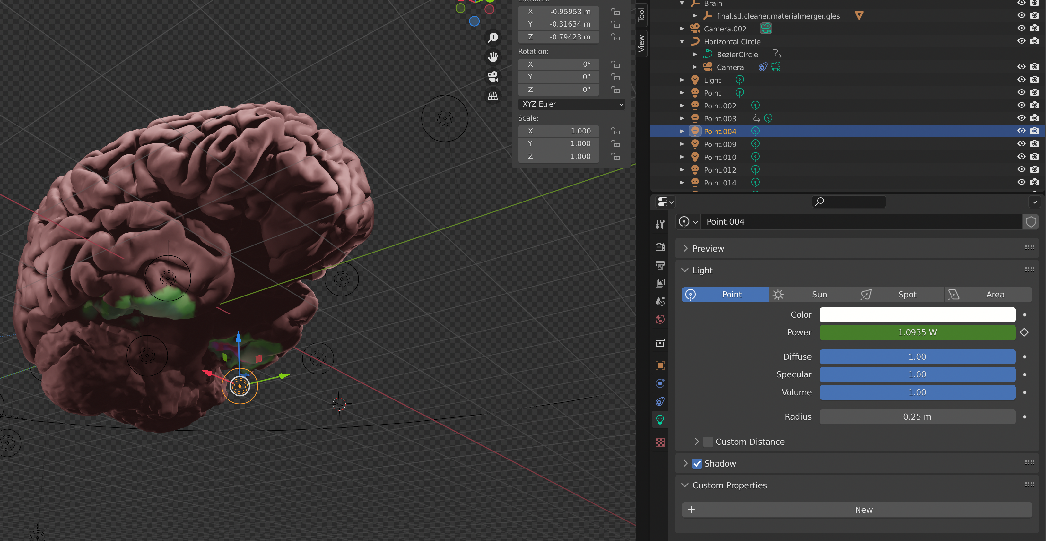This screenshot has width=1046, height=541.
Task: Open the World properties globe icon
Action: tap(660, 319)
